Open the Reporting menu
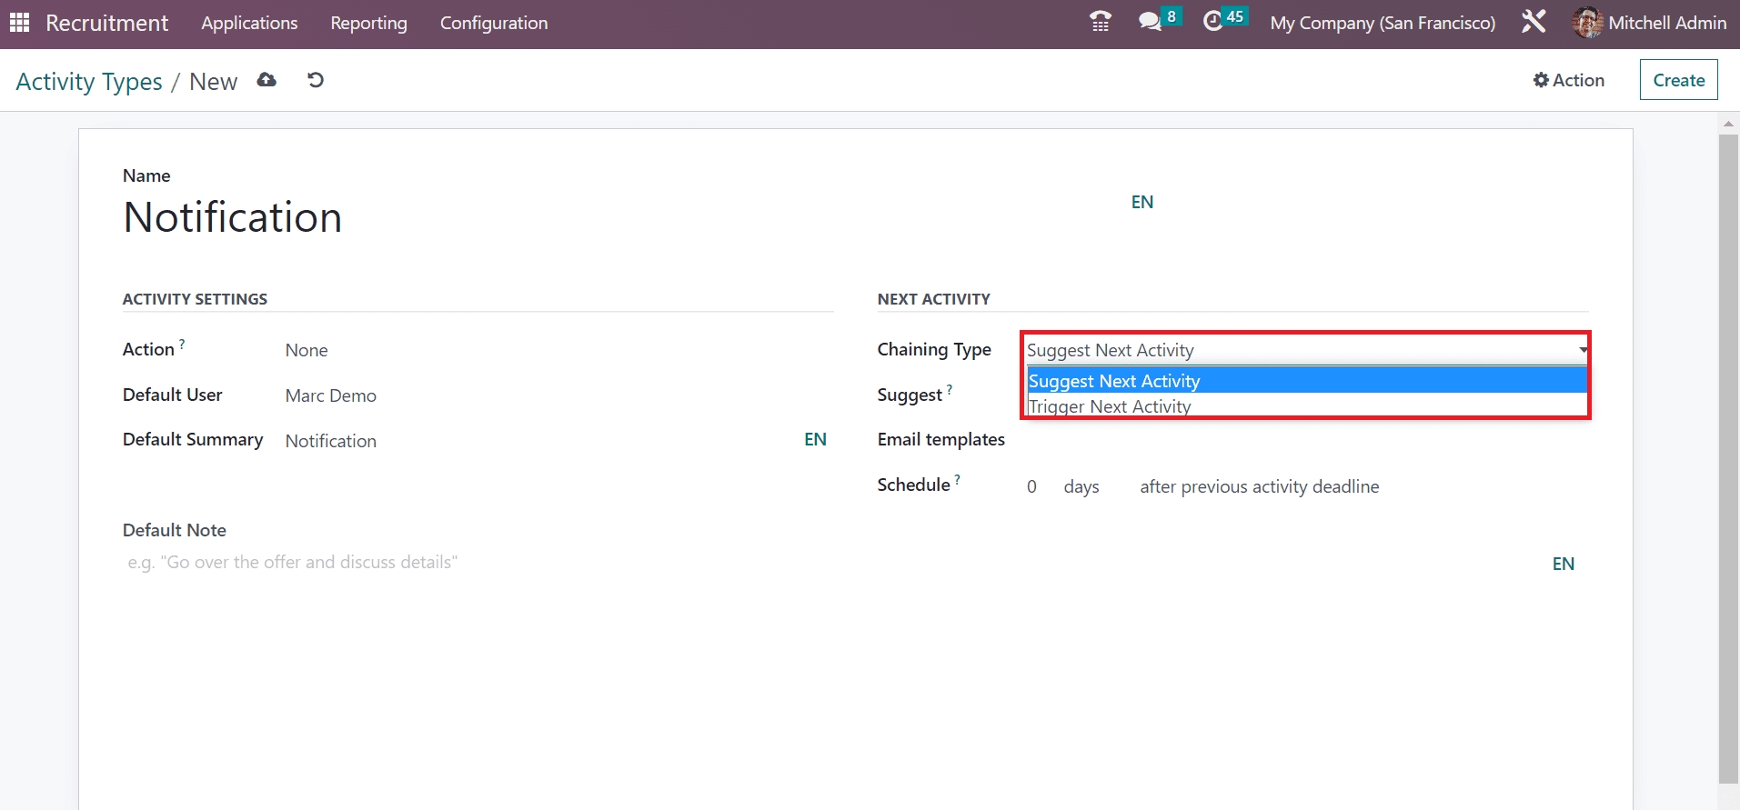Viewport: 1740px width, 810px height. (368, 23)
